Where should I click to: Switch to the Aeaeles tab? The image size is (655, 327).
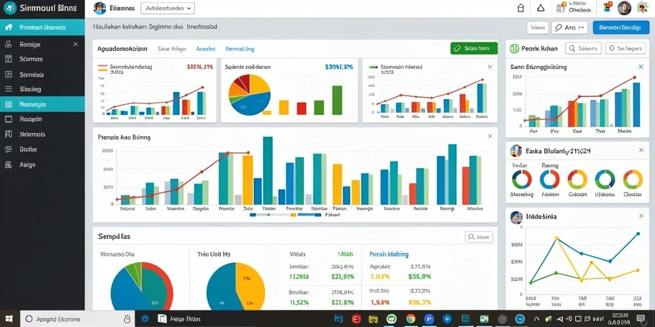(x=205, y=49)
